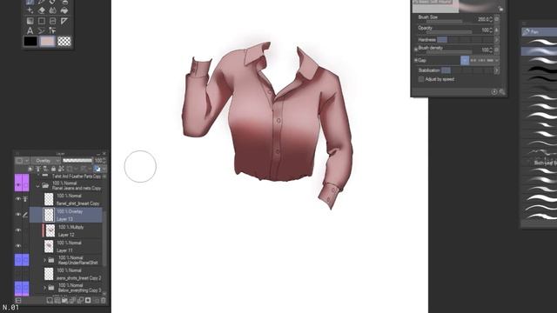Image resolution: width=557 pixels, height=313 pixels.
Task: Hide Layer 12 using its eye icon
Action: [18, 230]
